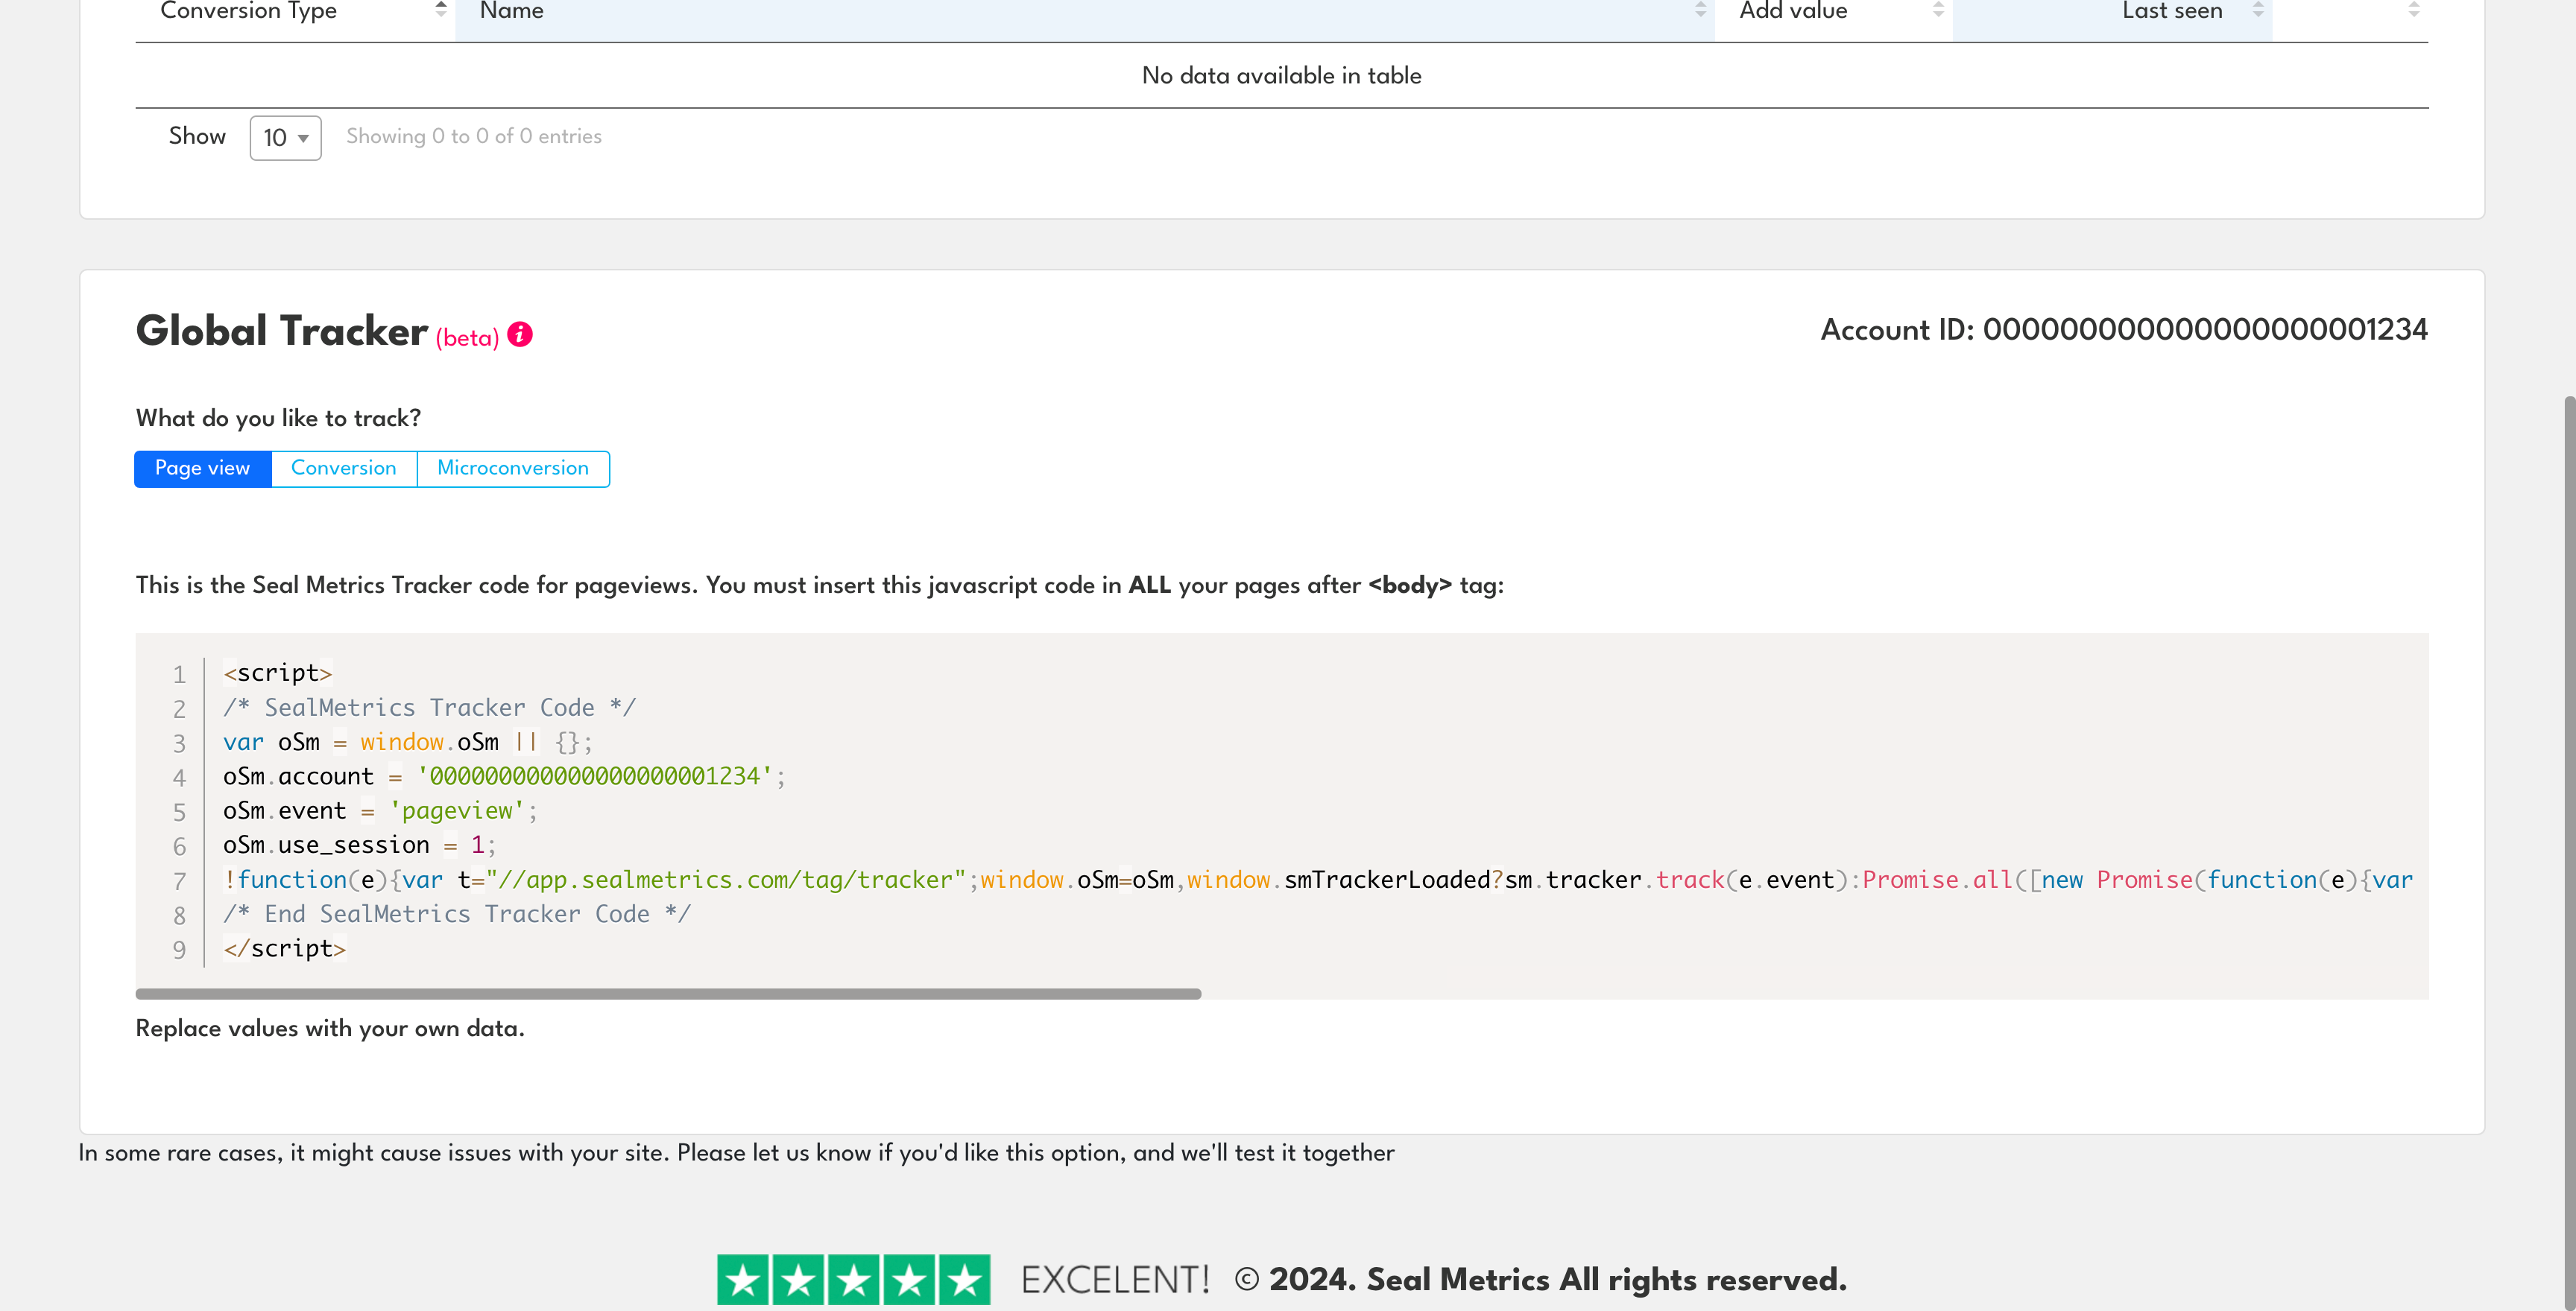Click the first green Trustpilot star
The height and width of the screenshot is (1311, 2576).
(x=744, y=1278)
